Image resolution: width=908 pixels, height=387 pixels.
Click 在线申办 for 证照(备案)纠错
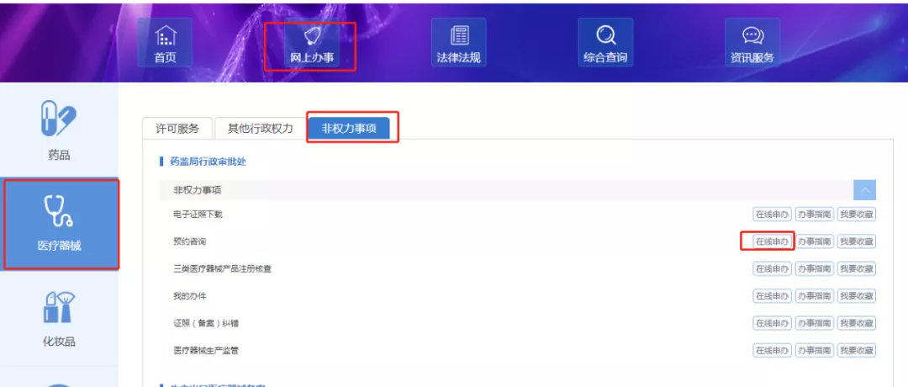pyautogui.click(x=772, y=323)
